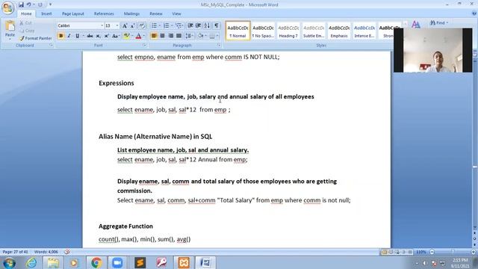Open the References ribbon tab

point(104,13)
